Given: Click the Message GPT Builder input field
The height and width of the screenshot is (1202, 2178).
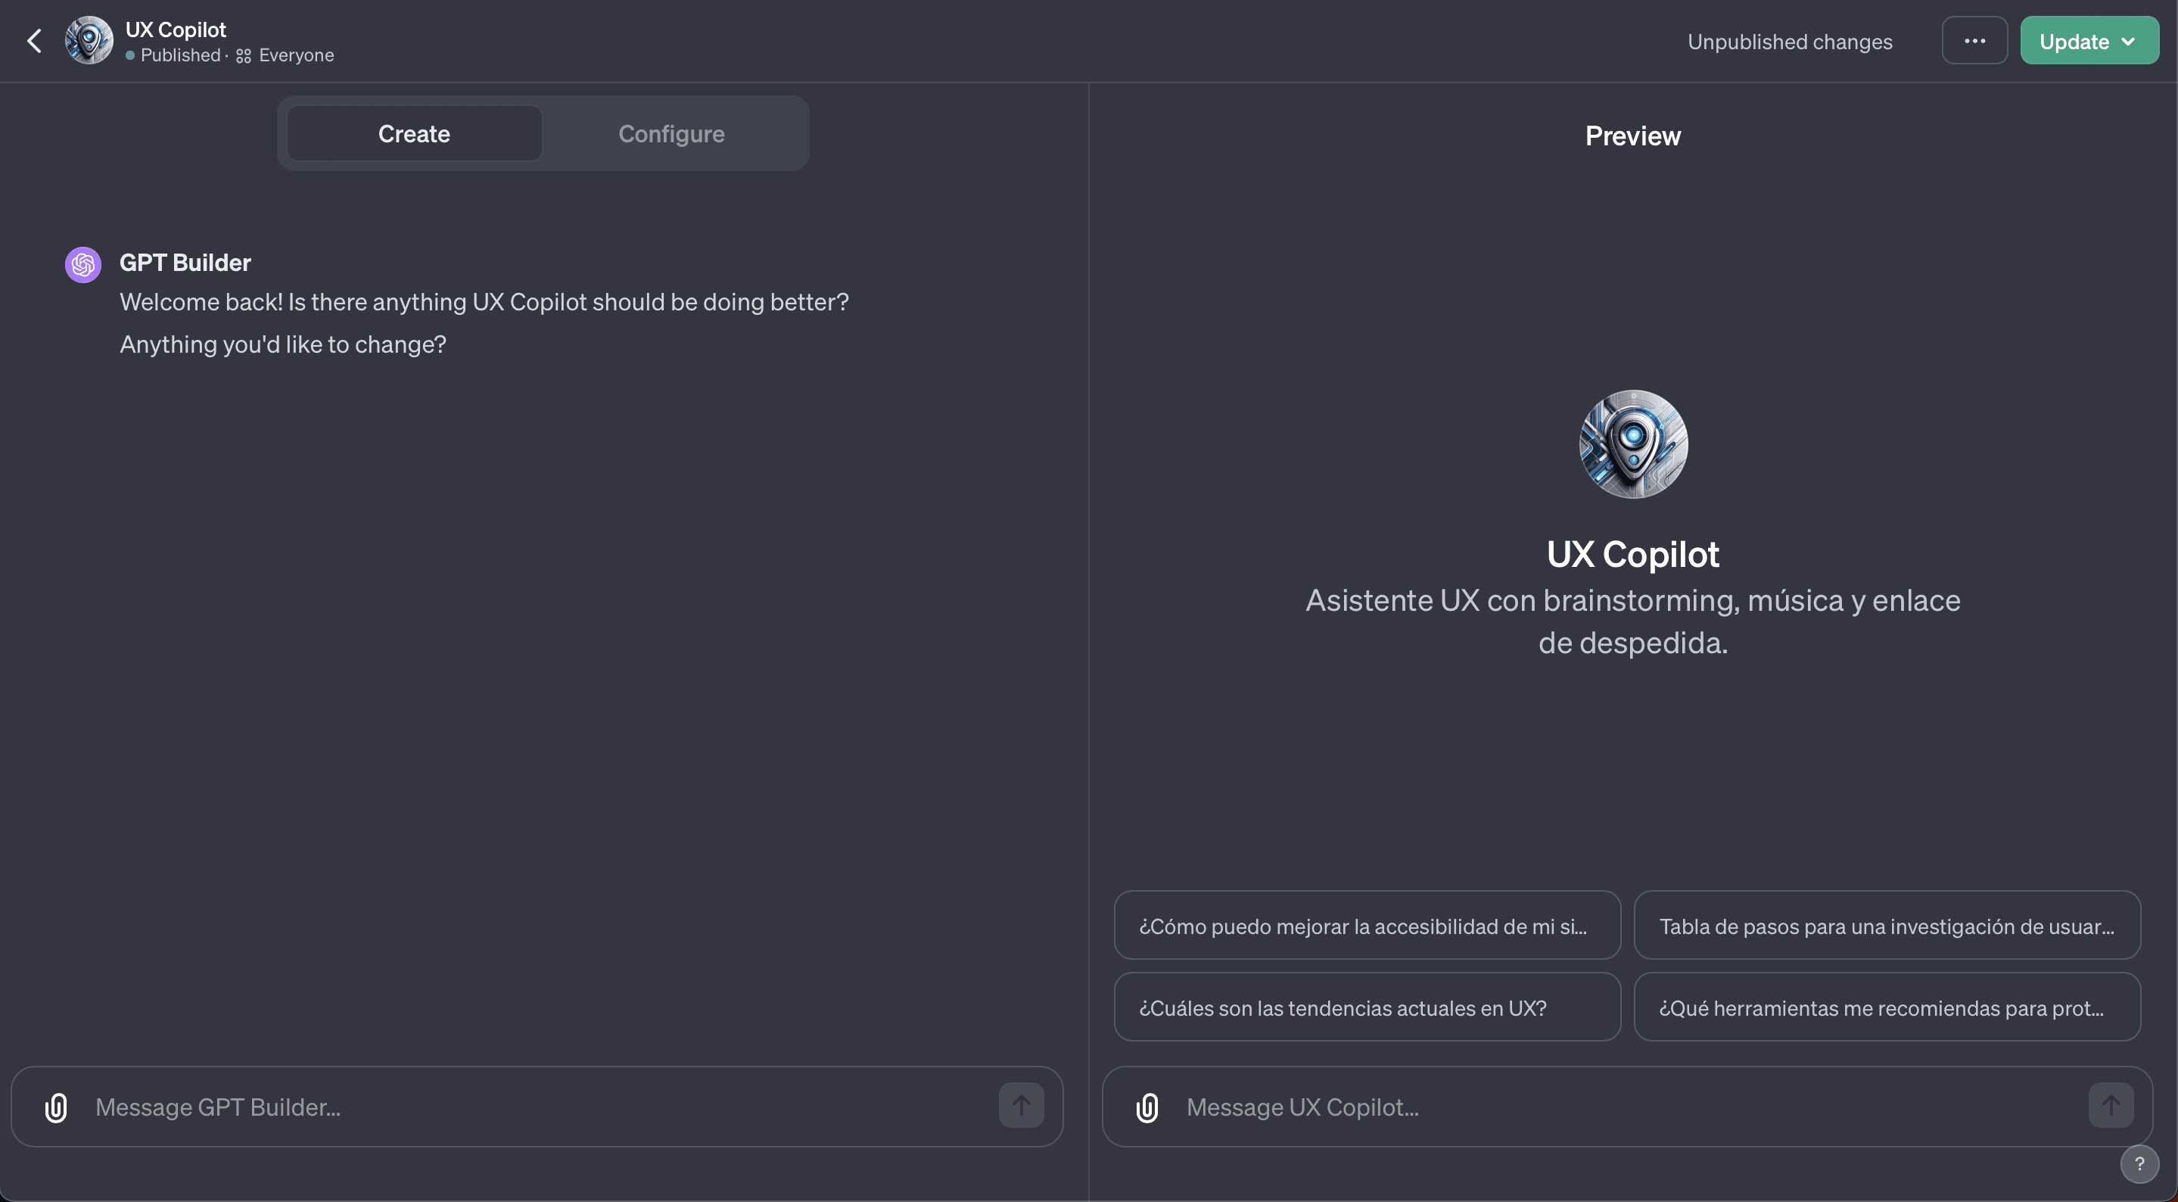Looking at the screenshot, I should tap(507, 1107).
